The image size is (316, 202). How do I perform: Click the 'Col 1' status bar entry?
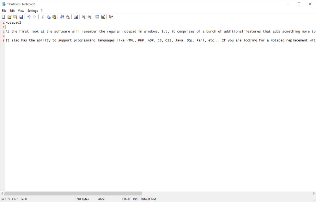(15, 199)
